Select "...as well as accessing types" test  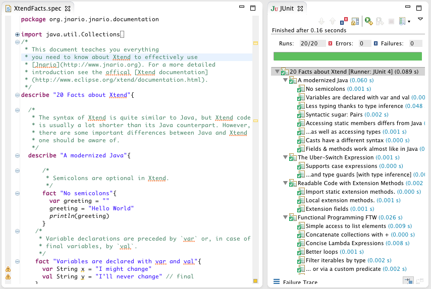click(352, 132)
